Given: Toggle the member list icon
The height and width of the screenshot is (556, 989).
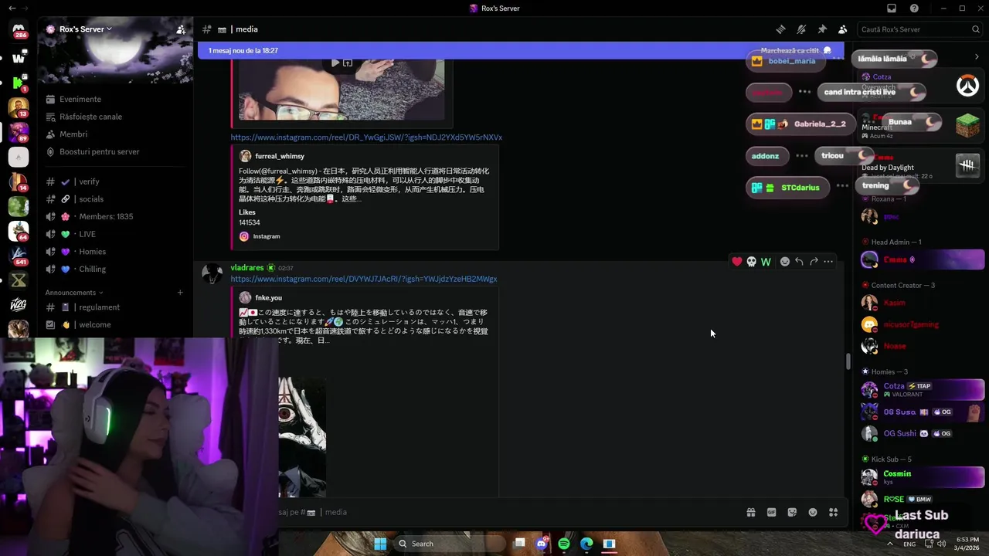Looking at the screenshot, I should 842,29.
